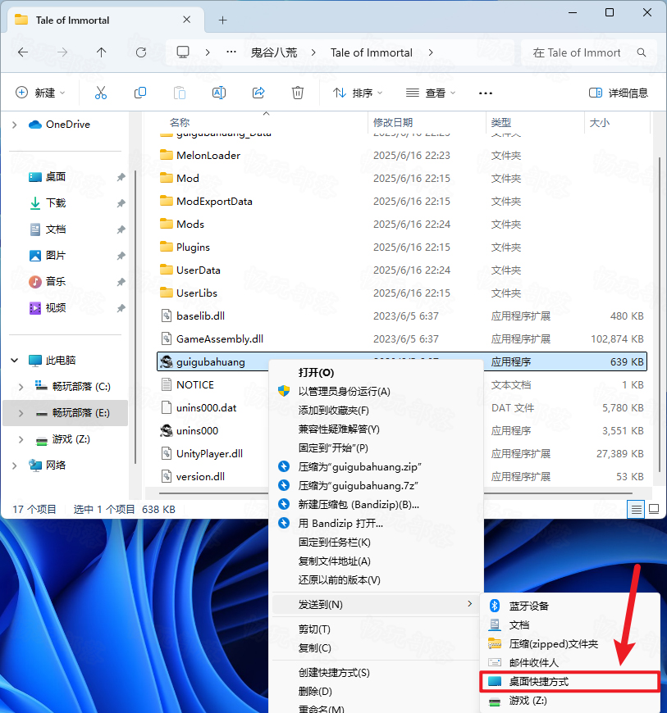Click the file list vertical scrollbar
The image size is (667, 713).
[660, 315]
